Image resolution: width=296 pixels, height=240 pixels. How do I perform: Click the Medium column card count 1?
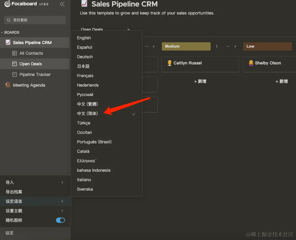coord(217,46)
